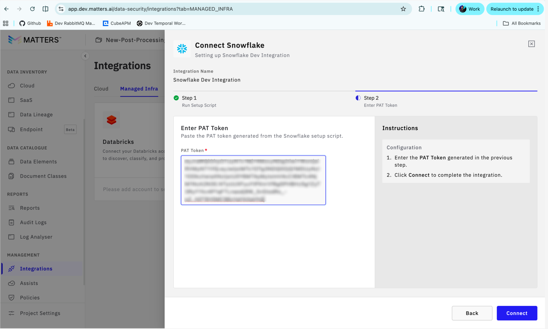Switch to the Managed Infra tab
The width and height of the screenshot is (548, 329).
pos(139,89)
